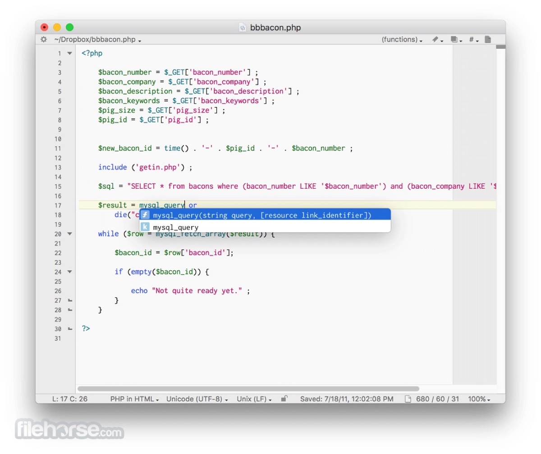Collapse the while loop fold triangle at line 20

pos(69,234)
